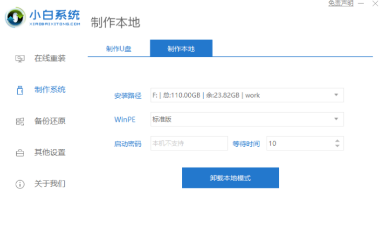Click the 关于我们 info icon
Screen dimensions: 382x238
coord(20,184)
